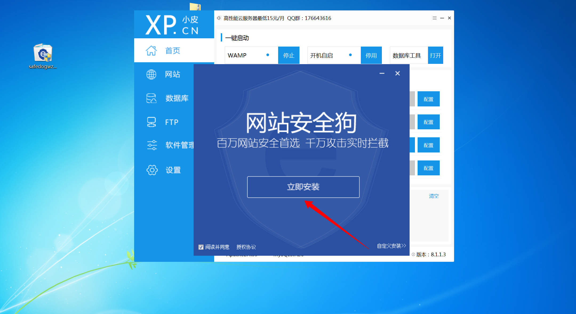Select the 数据库 database icon

151,98
